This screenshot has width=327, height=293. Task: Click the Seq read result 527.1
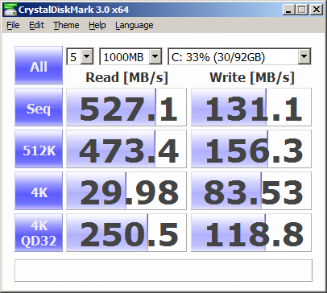[x=126, y=107]
